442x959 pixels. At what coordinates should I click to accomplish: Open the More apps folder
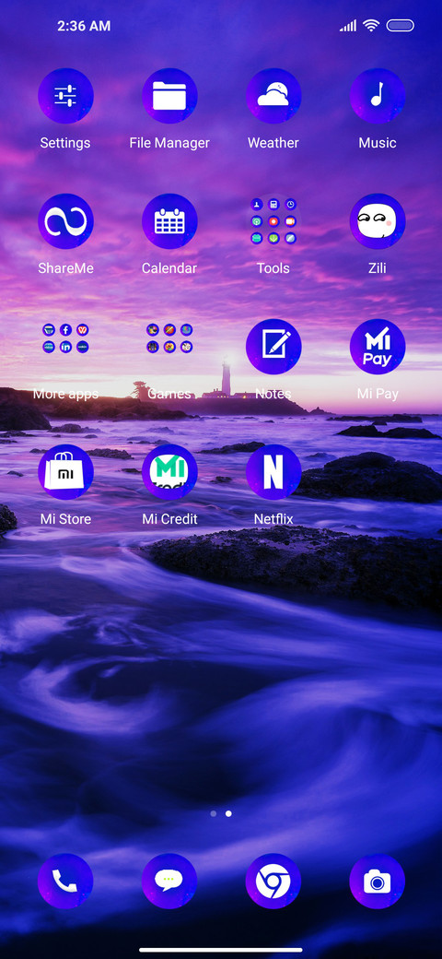click(65, 338)
